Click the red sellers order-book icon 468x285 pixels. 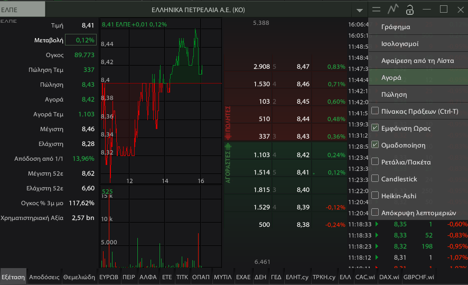point(228,136)
